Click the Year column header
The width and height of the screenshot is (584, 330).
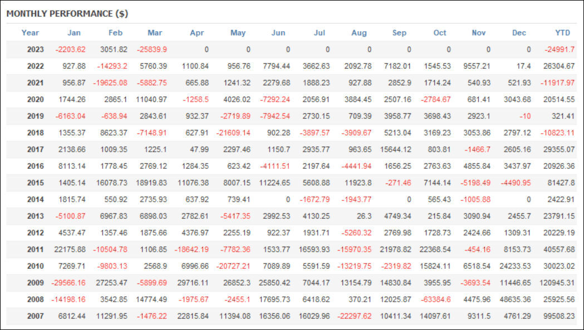click(30, 33)
